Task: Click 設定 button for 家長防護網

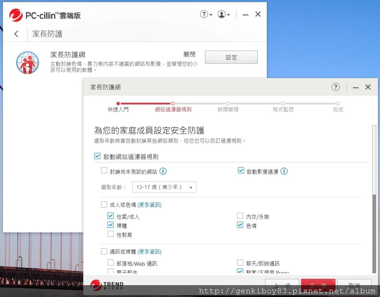Action: pyautogui.click(x=231, y=57)
